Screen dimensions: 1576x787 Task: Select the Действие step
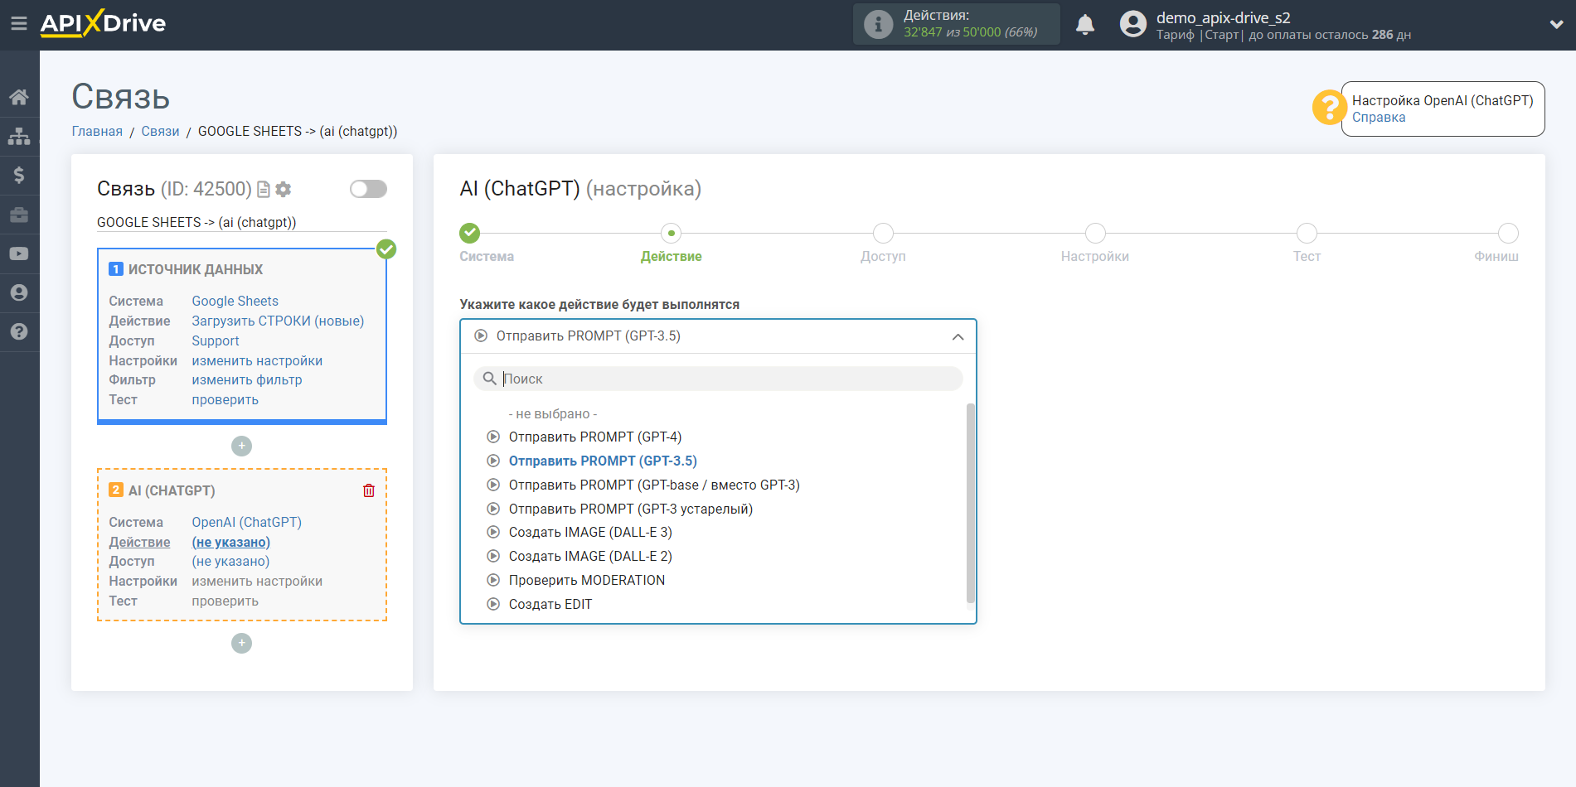tap(671, 233)
